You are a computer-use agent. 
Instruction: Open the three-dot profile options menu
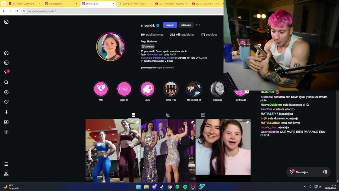pos(198,25)
